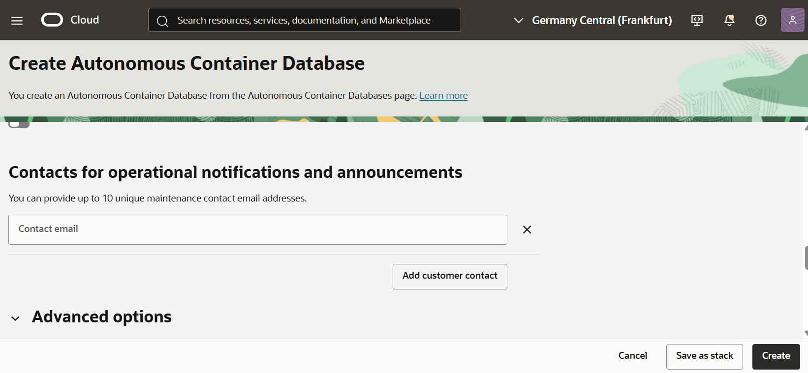Screen dimensions: 808x373
Task: Click Save as stack
Action: click(x=705, y=357)
